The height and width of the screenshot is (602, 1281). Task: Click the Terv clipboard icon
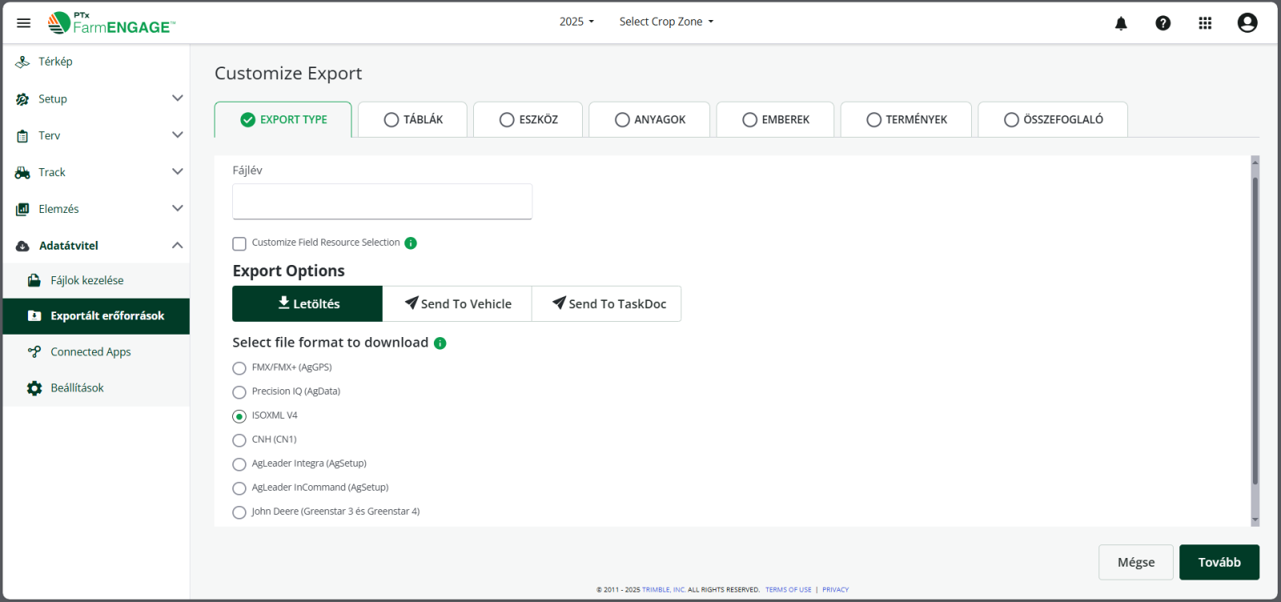click(x=22, y=136)
